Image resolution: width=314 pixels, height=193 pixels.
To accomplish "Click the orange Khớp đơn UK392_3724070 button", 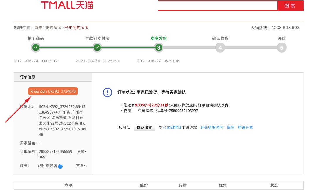I will (x=53, y=92).
